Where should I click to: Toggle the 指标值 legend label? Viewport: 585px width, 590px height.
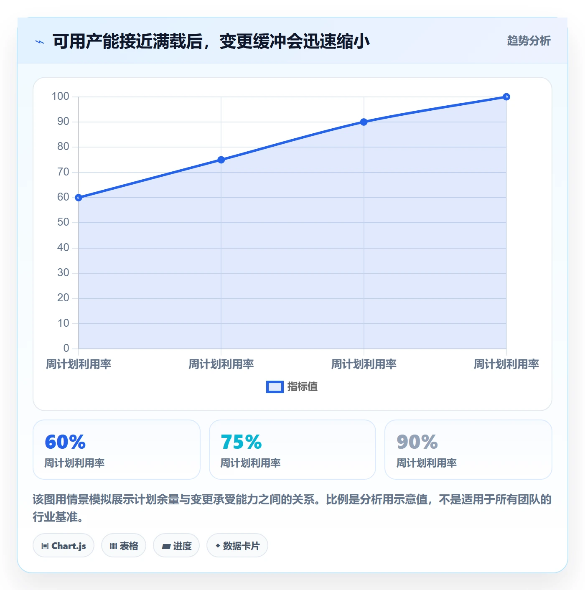pyautogui.click(x=303, y=387)
